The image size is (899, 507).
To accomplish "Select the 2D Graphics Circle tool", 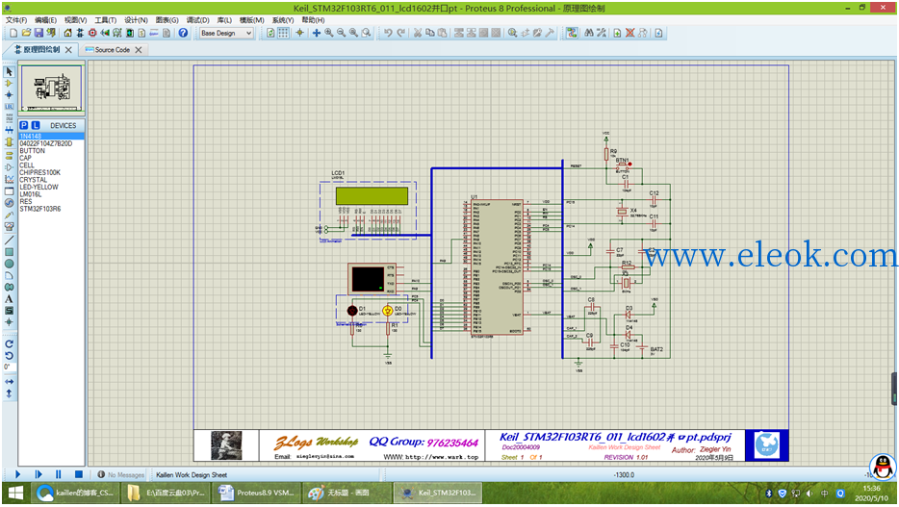I will pyautogui.click(x=9, y=264).
